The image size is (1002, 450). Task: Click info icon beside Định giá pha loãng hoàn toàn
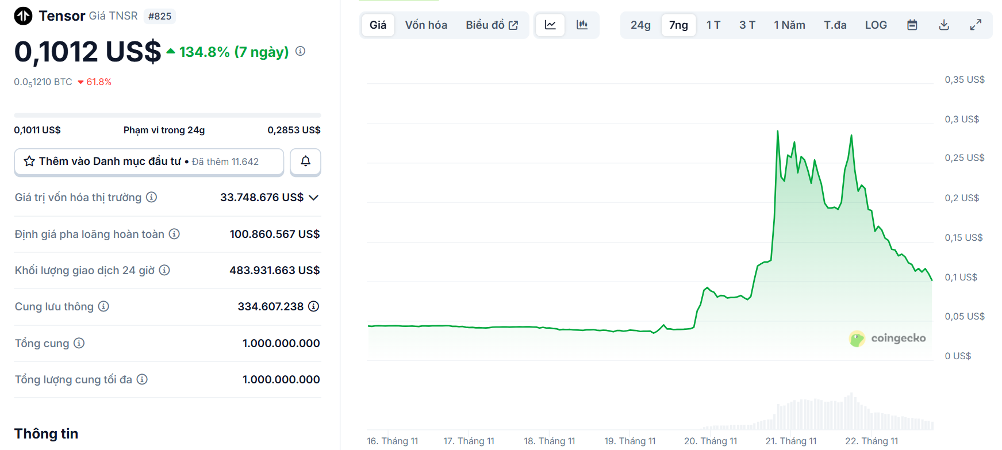coord(174,234)
